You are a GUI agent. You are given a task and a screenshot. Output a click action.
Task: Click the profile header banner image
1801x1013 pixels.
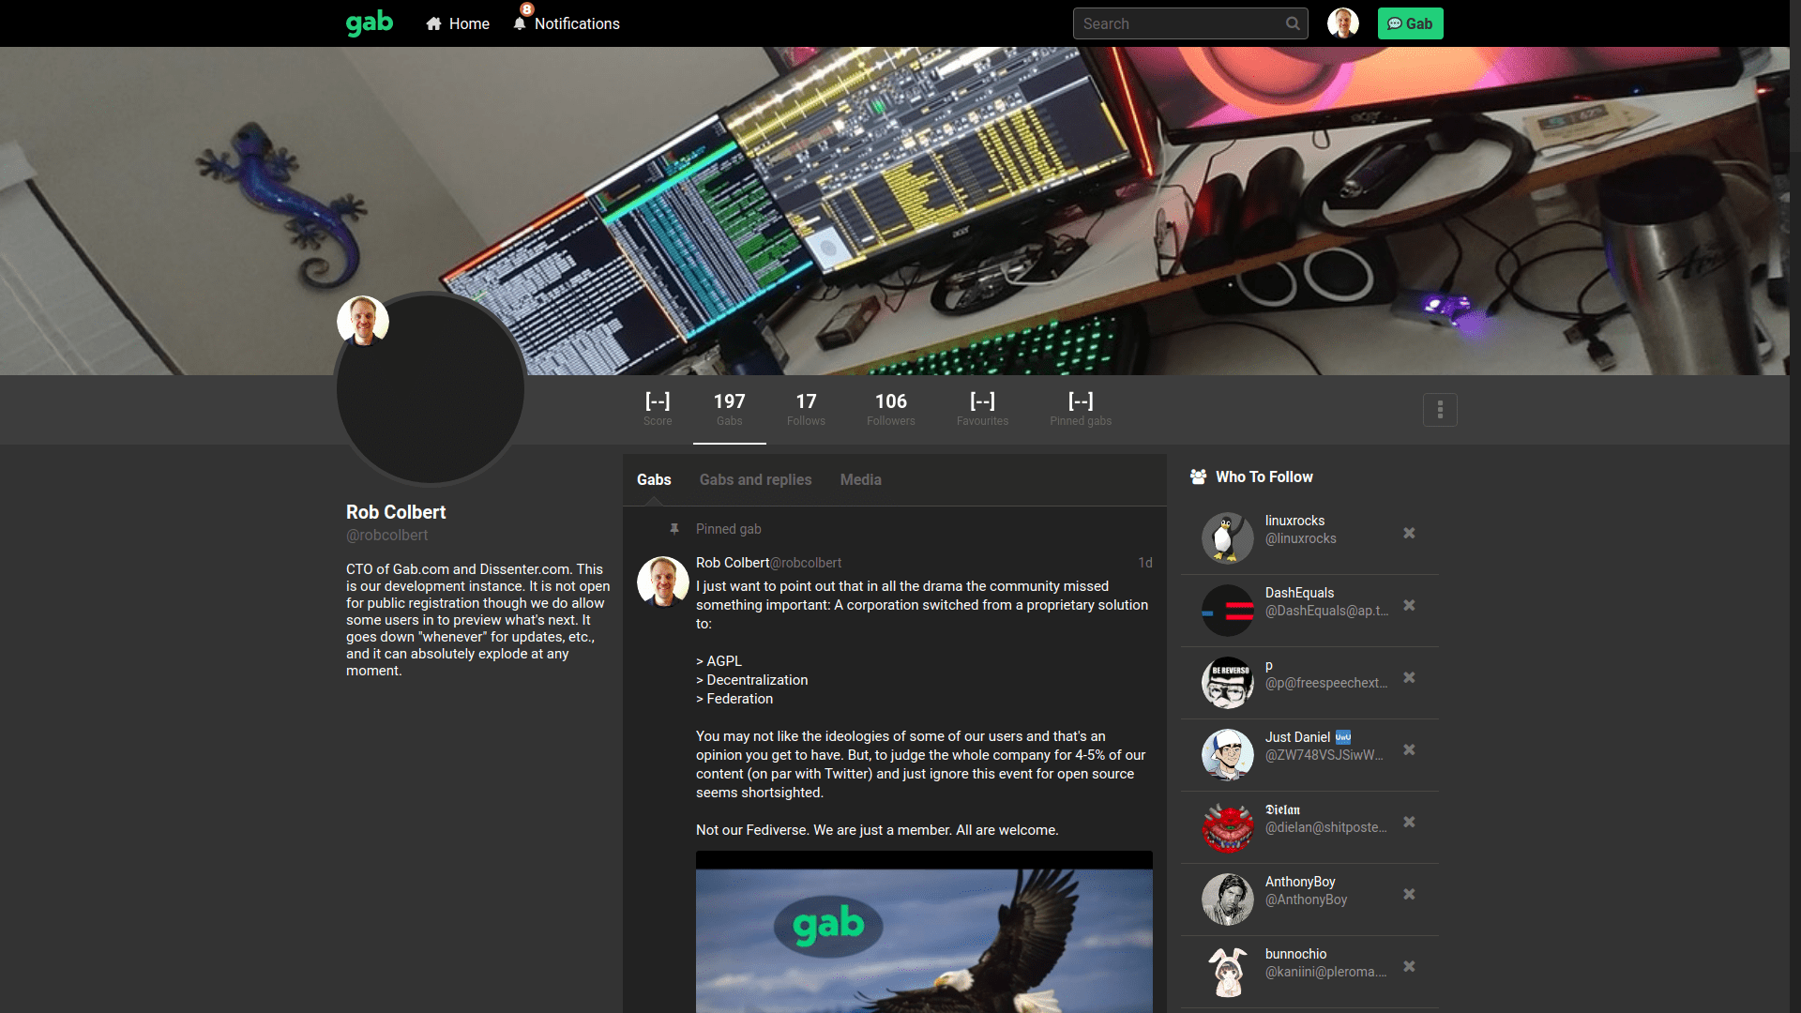[x=895, y=211]
